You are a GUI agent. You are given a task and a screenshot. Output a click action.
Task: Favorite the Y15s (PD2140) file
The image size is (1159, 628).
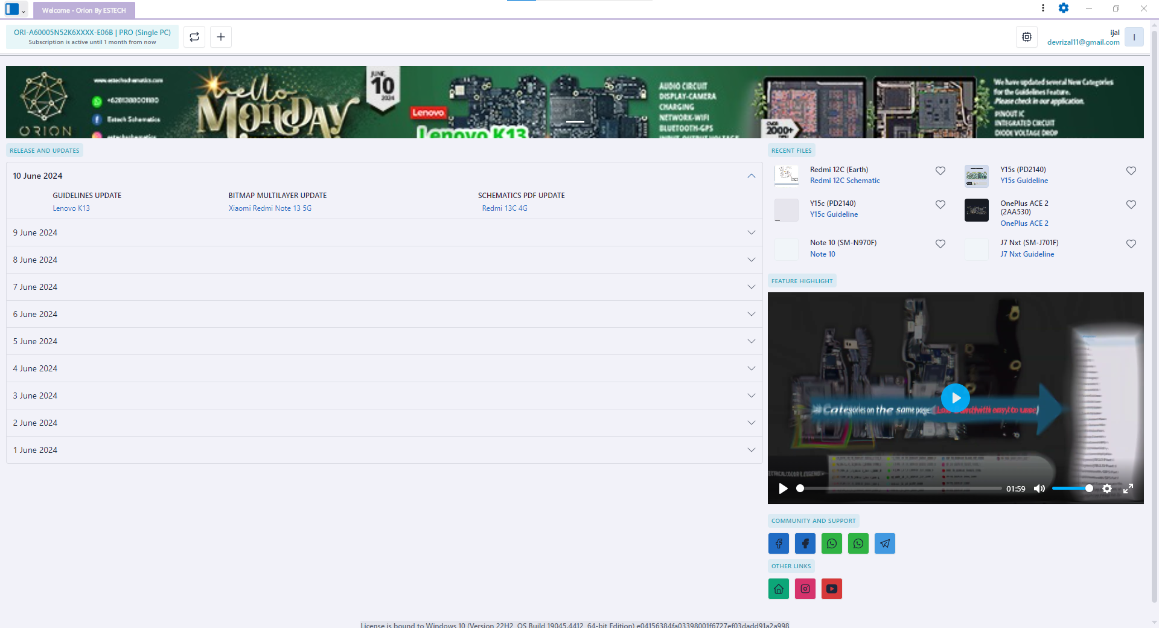click(x=1131, y=171)
